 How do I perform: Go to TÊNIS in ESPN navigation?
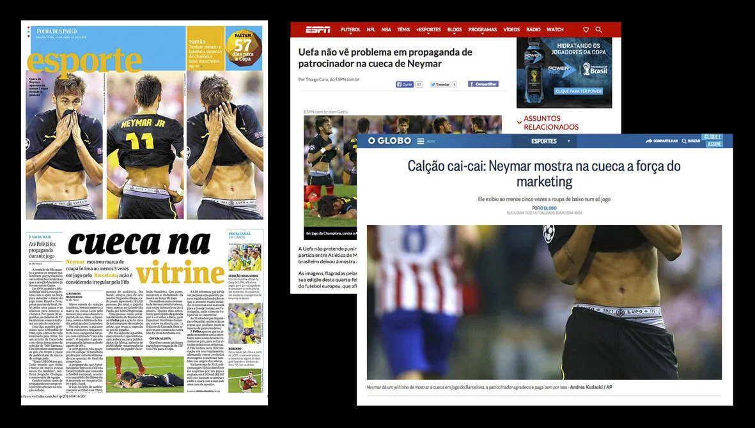click(403, 30)
